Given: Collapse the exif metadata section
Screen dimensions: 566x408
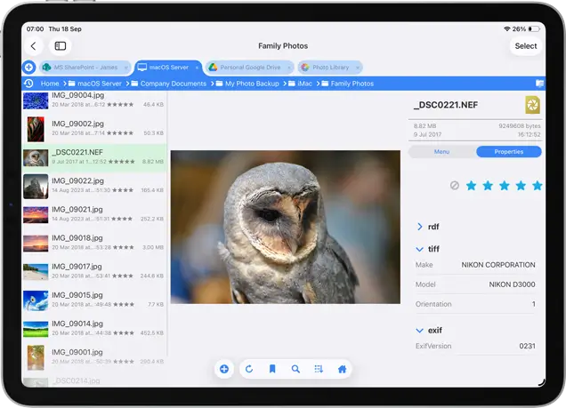Looking at the screenshot, I should click(420, 330).
